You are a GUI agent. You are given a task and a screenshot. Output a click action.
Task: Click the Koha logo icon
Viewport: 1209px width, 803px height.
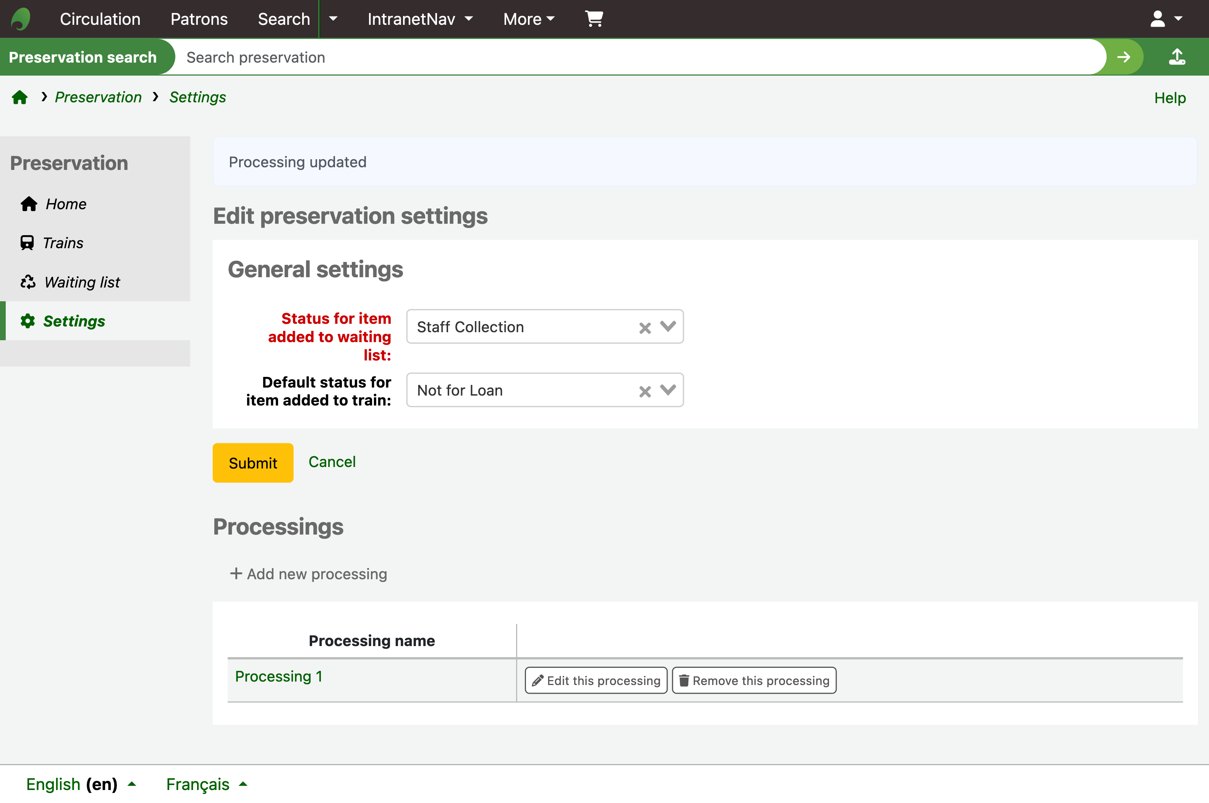coord(21,19)
